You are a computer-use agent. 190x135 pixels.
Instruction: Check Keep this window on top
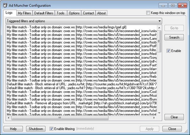point(149,13)
